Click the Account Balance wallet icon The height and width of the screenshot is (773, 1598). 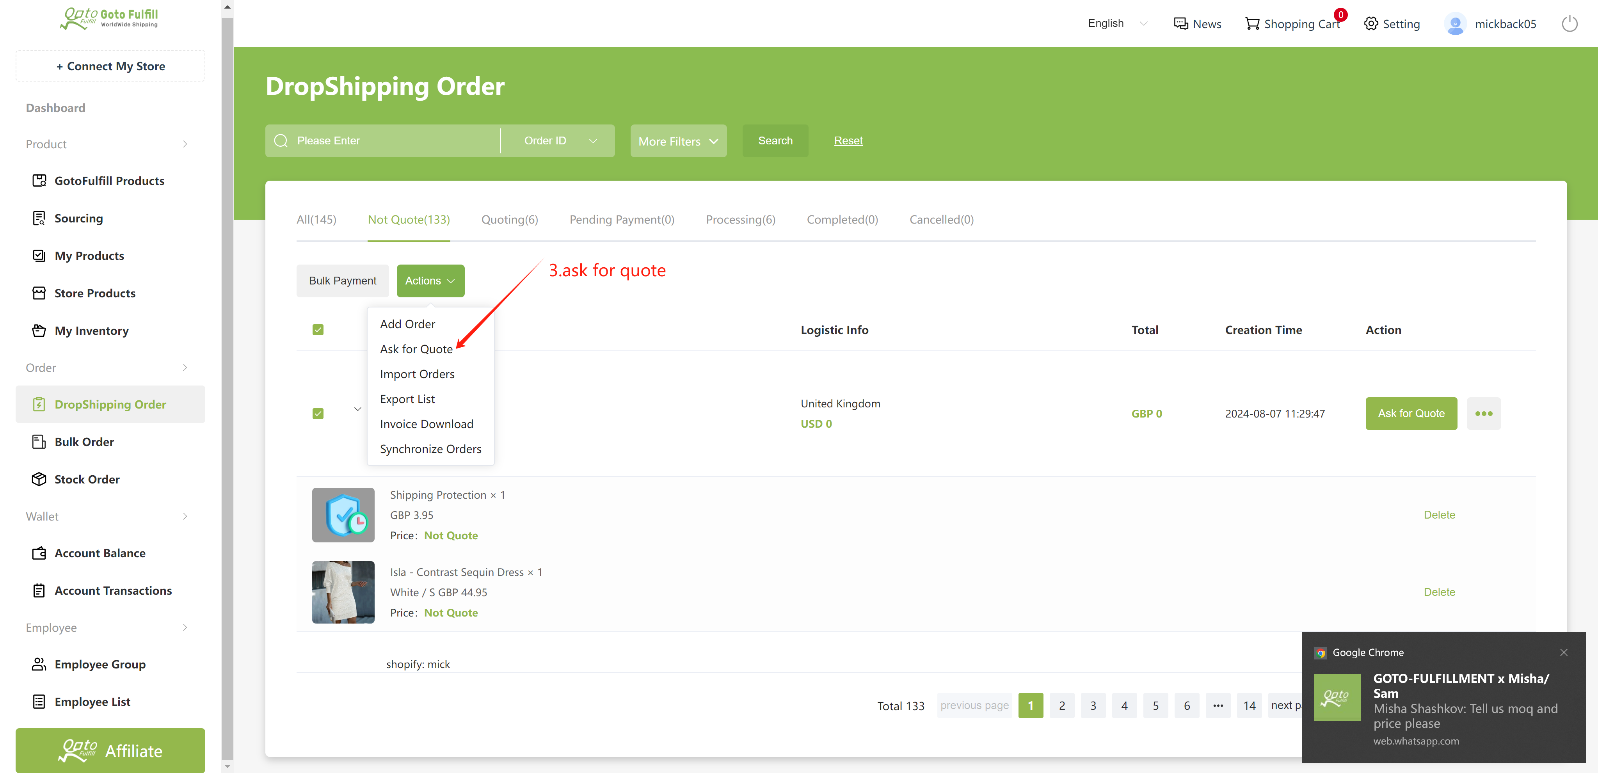(x=39, y=553)
